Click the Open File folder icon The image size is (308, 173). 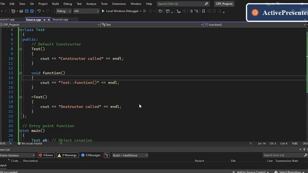(x=21, y=11)
